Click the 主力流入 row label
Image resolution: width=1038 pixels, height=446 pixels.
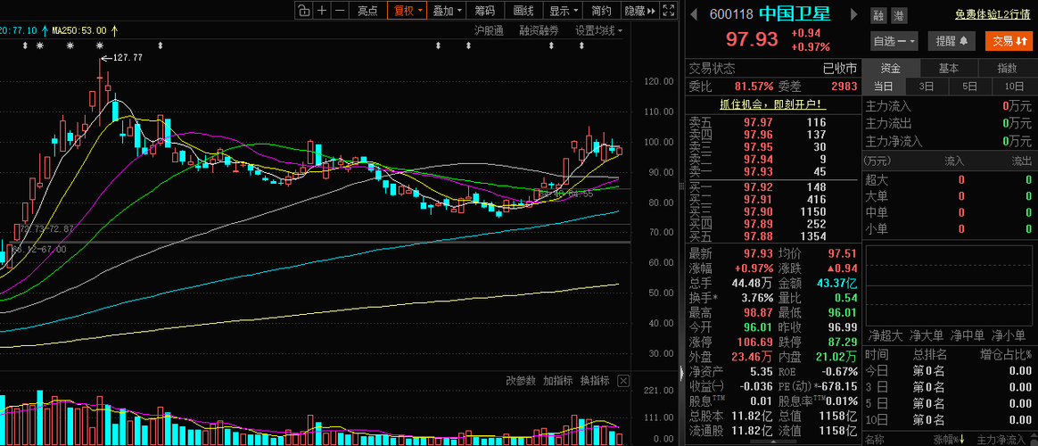(888, 106)
